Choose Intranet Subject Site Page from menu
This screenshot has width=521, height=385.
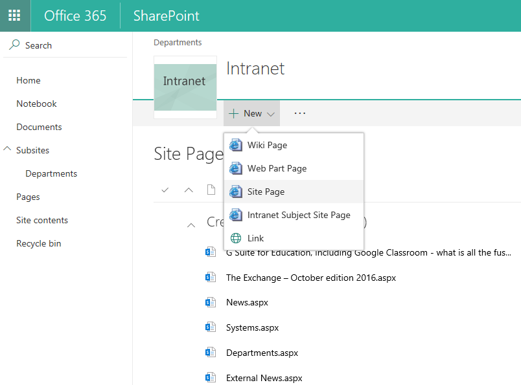(x=294, y=215)
